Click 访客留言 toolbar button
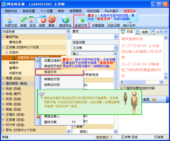170x141 pixels. pos(98,26)
